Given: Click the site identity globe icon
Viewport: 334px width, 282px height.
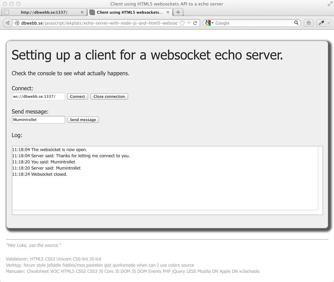Looking at the screenshot, I should (17, 23).
